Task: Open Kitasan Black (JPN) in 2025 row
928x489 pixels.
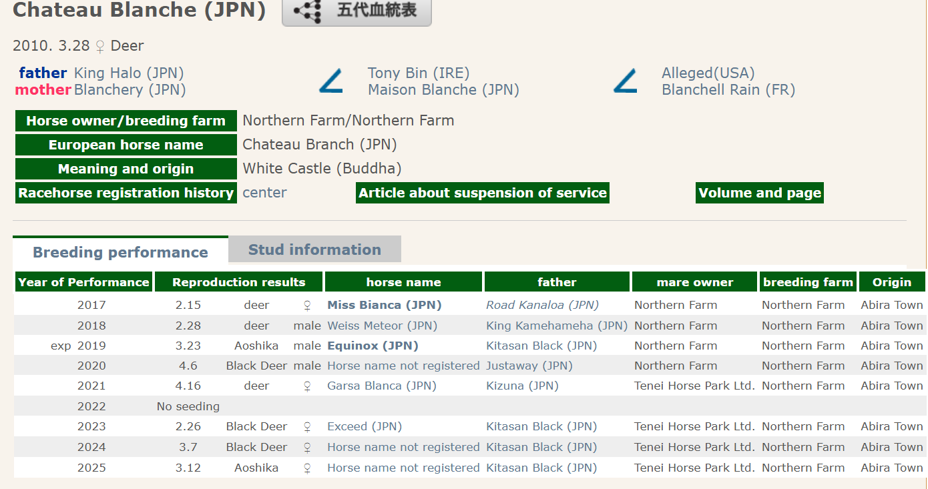Action: click(541, 468)
